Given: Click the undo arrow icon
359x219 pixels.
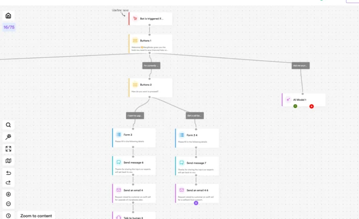Looking at the screenshot, I should click(8, 173).
